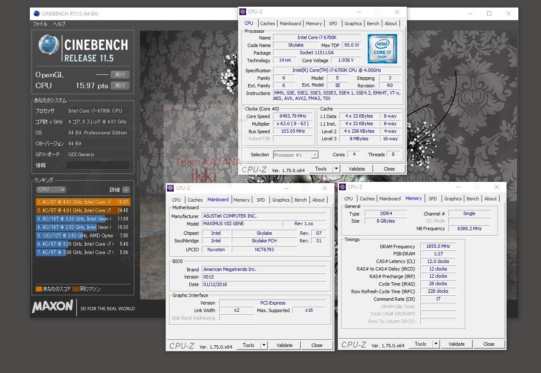The width and height of the screenshot is (541, 373).
Task: Click Tools button in the Memory window
Action: click(421, 344)
